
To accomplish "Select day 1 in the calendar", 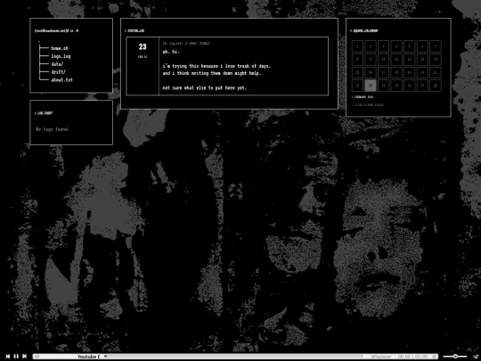I will [357, 46].
